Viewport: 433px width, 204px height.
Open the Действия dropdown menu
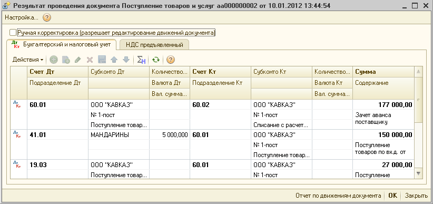28,60
